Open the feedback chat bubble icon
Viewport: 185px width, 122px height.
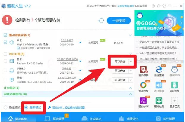tap(159, 6)
